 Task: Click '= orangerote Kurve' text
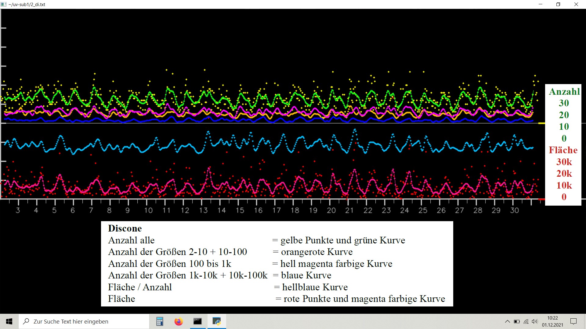pos(313,252)
